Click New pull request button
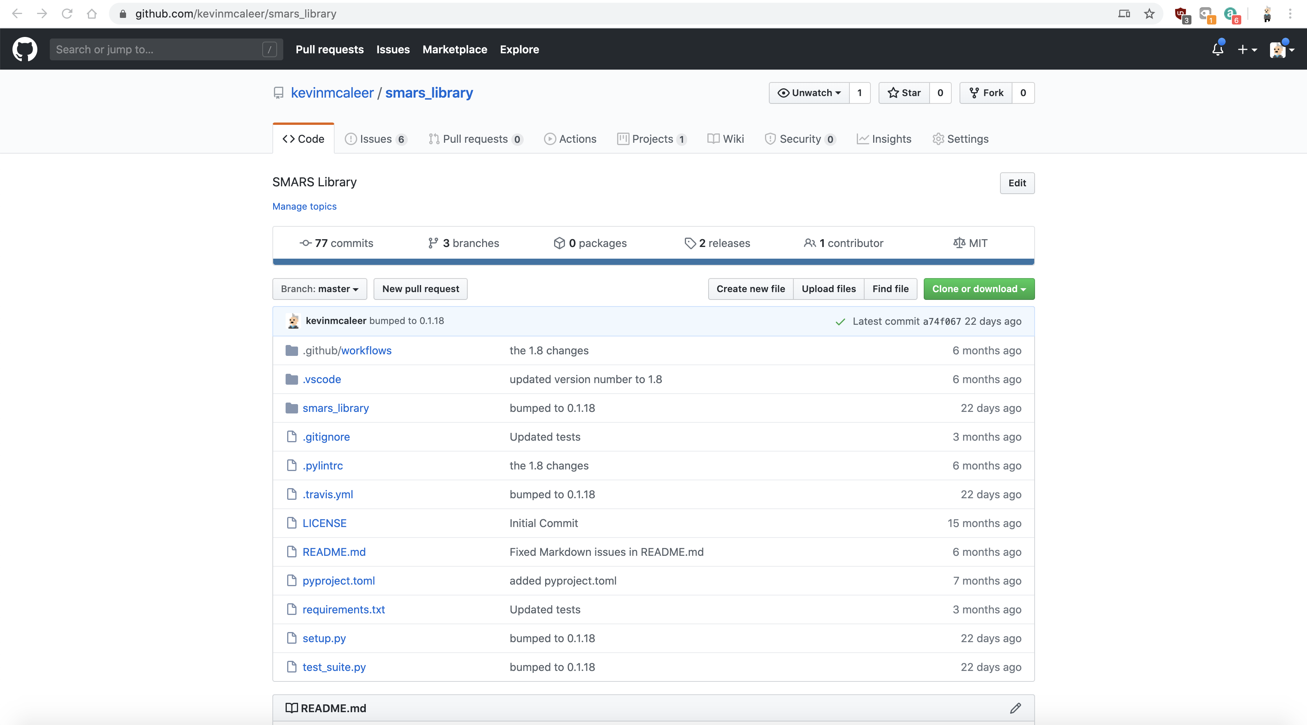1307x725 pixels. click(420, 289)
